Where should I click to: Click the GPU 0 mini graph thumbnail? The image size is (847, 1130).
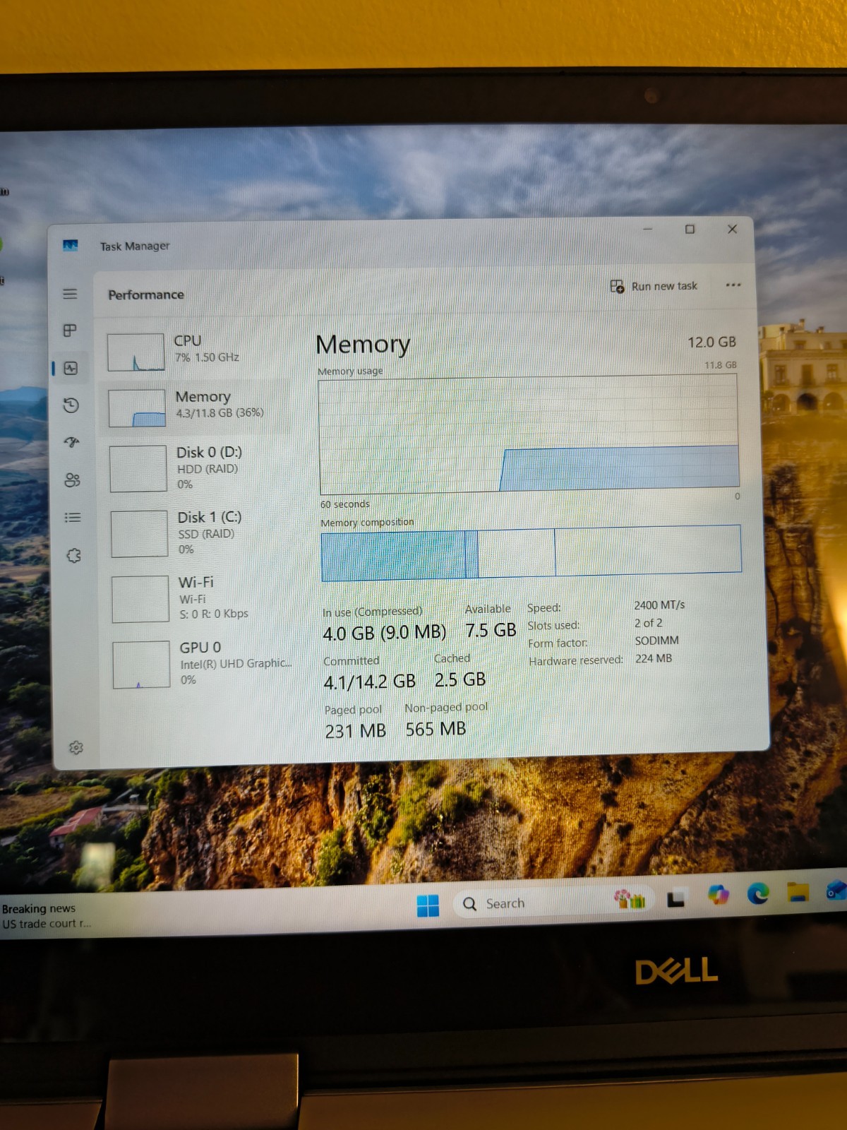click(x=142, y=665)
